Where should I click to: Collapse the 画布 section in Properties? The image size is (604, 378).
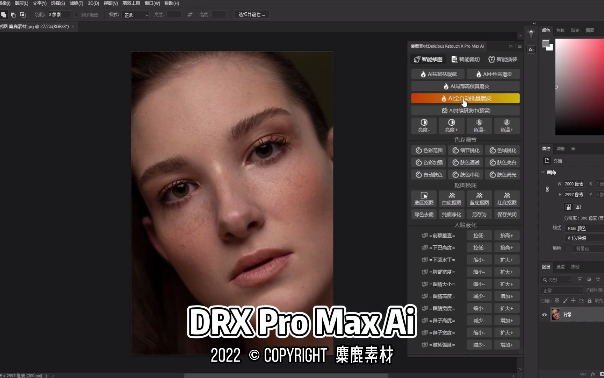coord(543,172)
